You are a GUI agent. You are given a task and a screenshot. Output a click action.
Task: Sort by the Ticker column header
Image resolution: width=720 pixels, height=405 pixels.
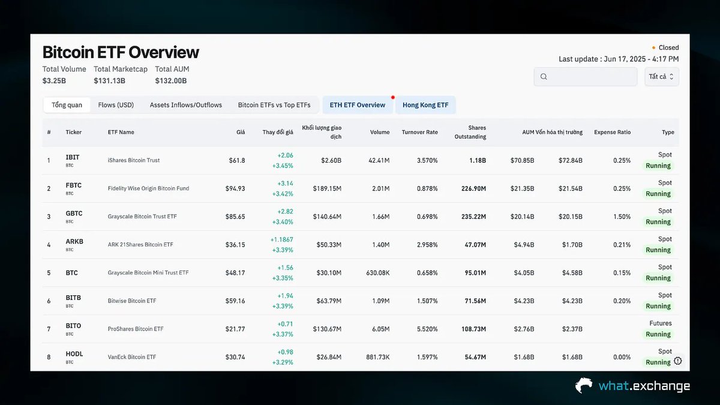[x=74, y=132]
